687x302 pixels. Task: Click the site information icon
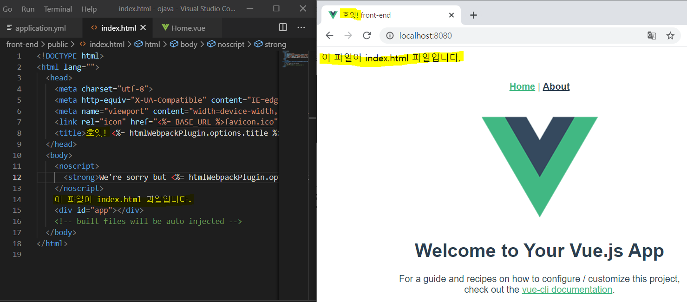coord(390,36)
